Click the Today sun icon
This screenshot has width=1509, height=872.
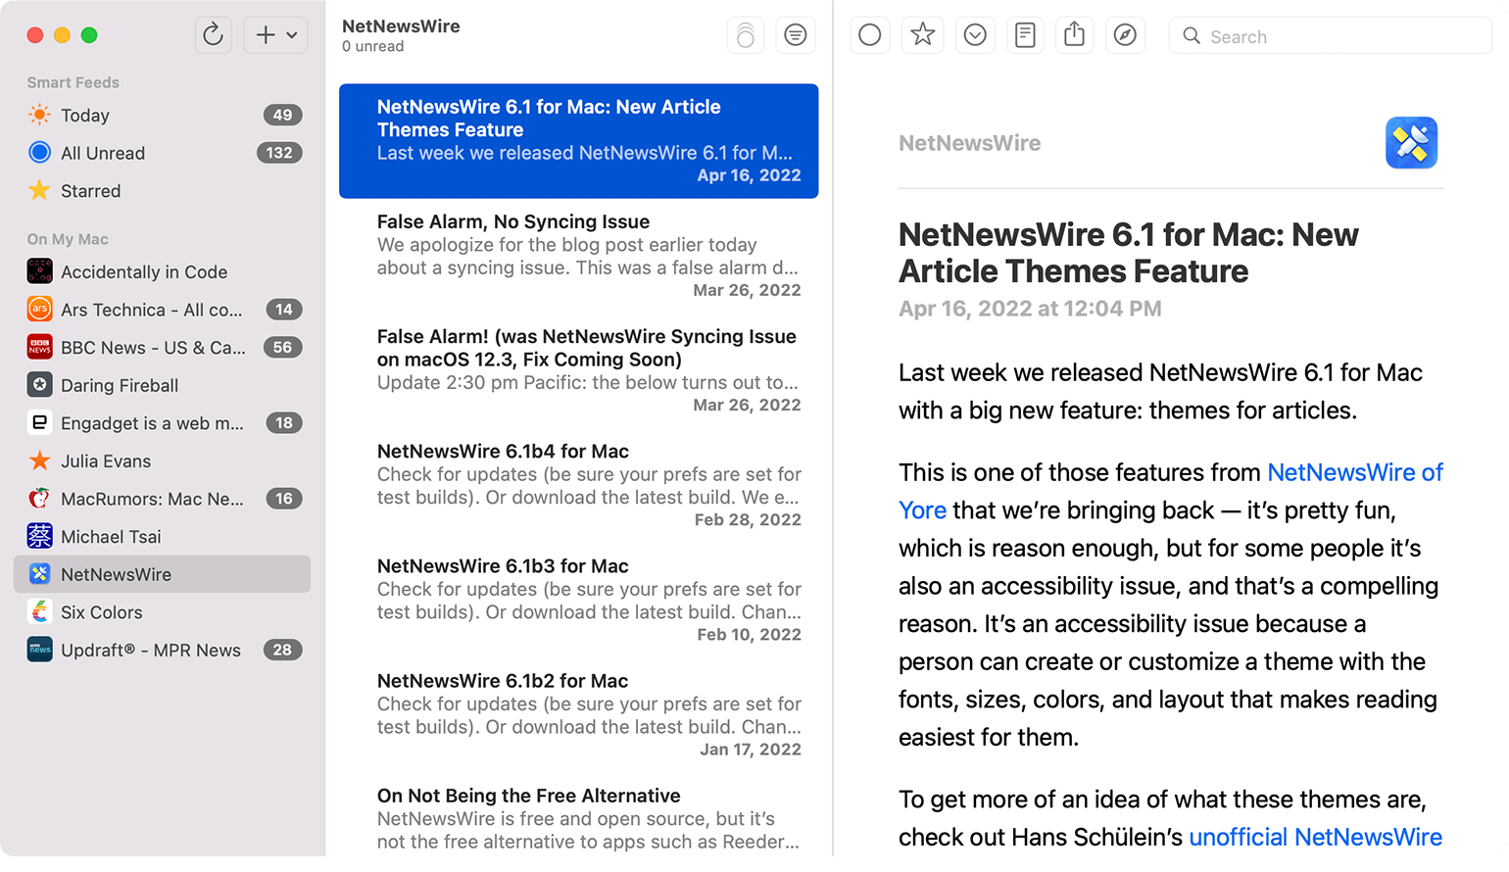[x=39, y=115]
